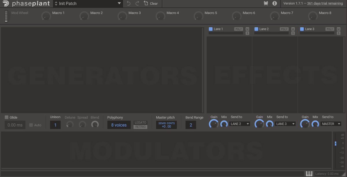
Task: Solo Lane 1 with the S button
Action: click(x=247, y=33)
